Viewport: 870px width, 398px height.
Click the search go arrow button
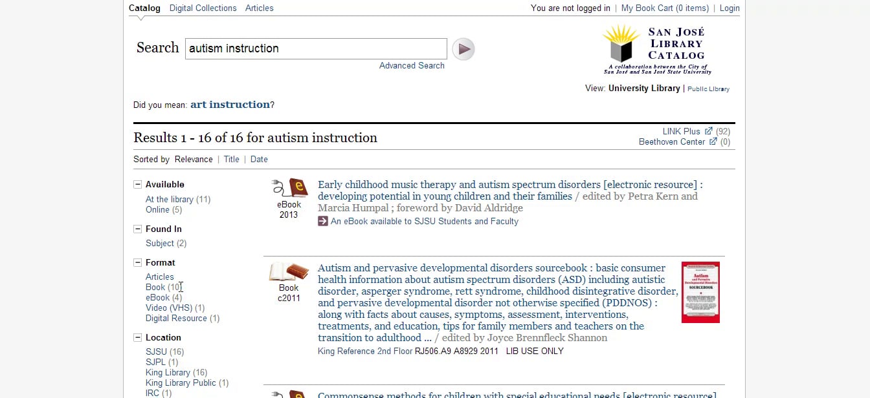pyautogui.click(x=463, y=49)
